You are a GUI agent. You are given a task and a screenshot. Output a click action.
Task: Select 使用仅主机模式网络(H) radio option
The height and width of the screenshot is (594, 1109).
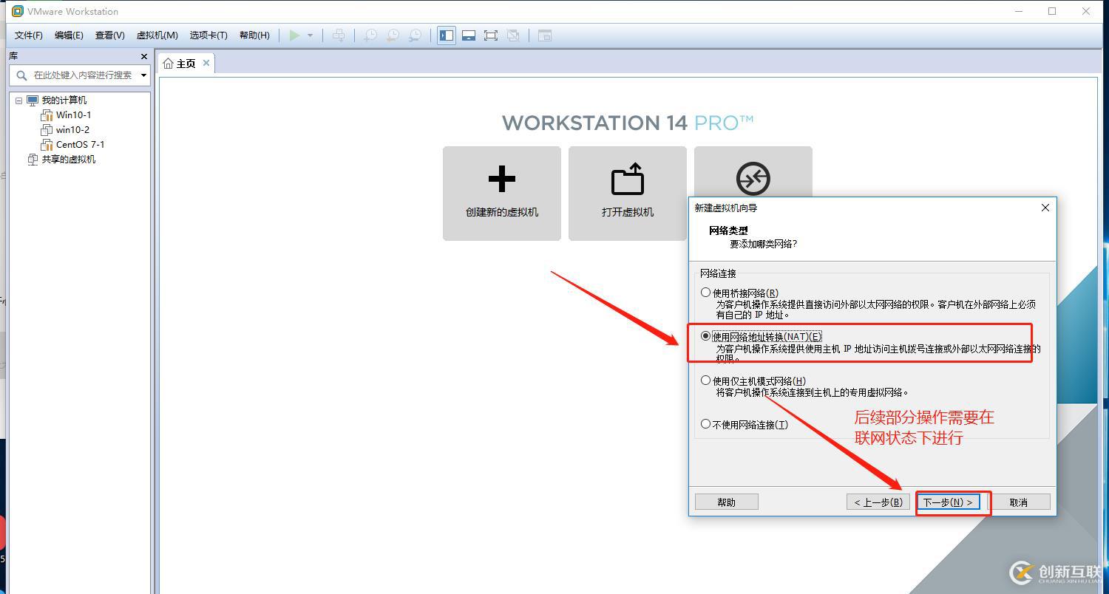click(x=706, y=380)
